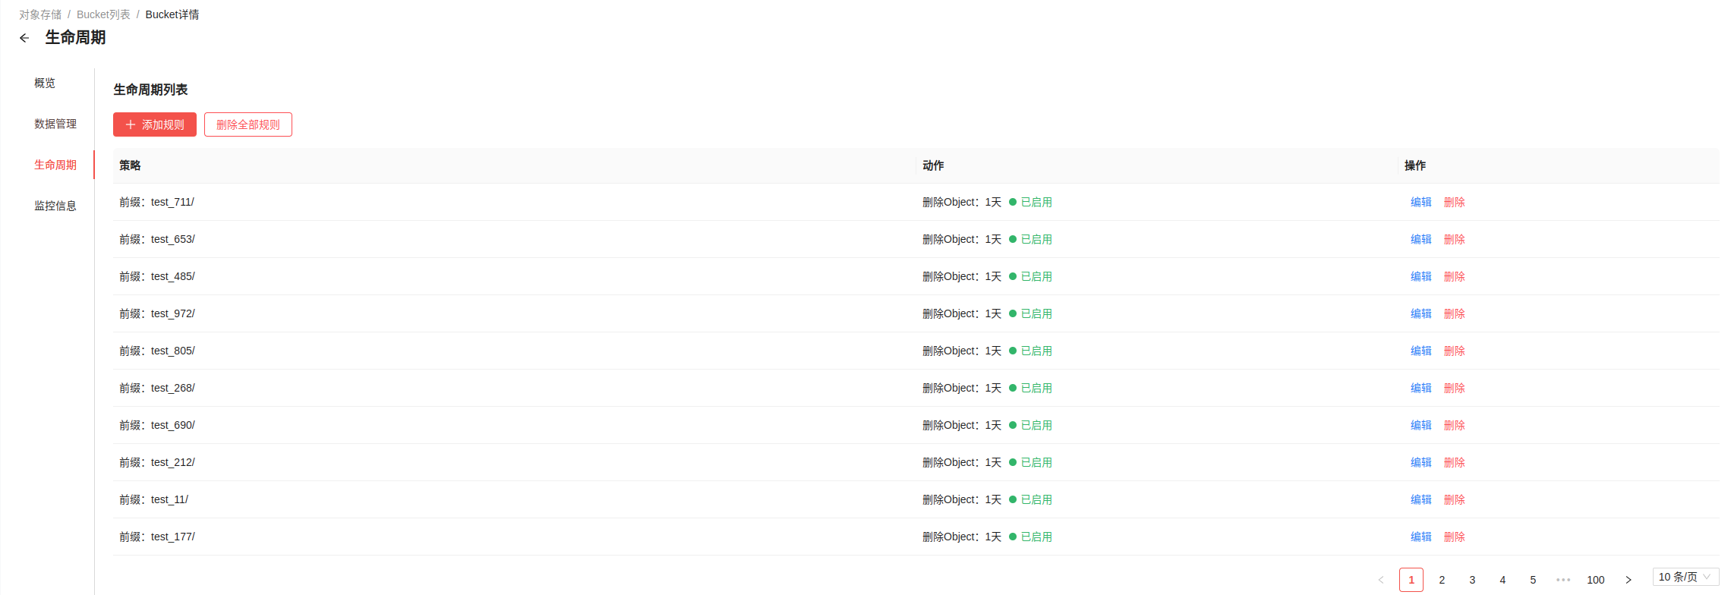This screenshot has width=1731, height=595.
Task: Delete the rule for test_268/
Action: pyautogui.click(x=1455, y=388)
